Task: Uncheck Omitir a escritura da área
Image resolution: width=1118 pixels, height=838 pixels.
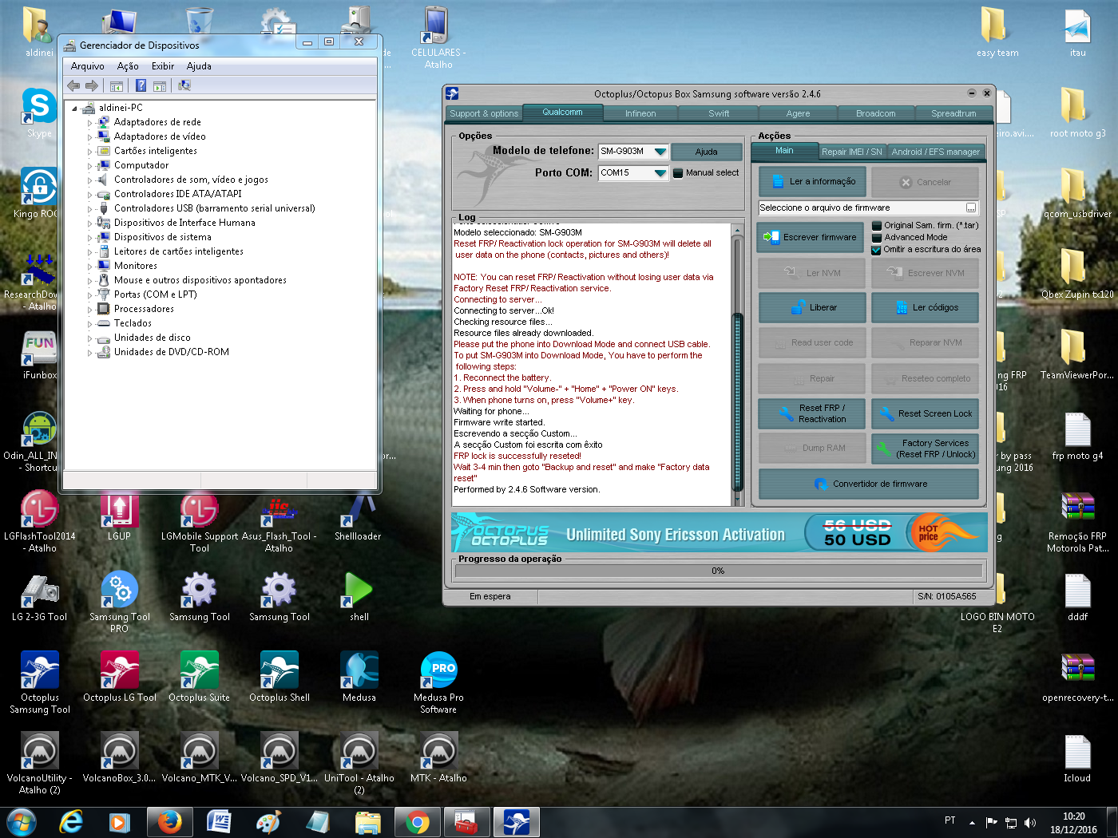Action: coord(877,250)
